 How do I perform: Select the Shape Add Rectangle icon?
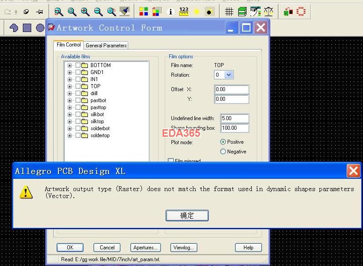click(27, 28)
